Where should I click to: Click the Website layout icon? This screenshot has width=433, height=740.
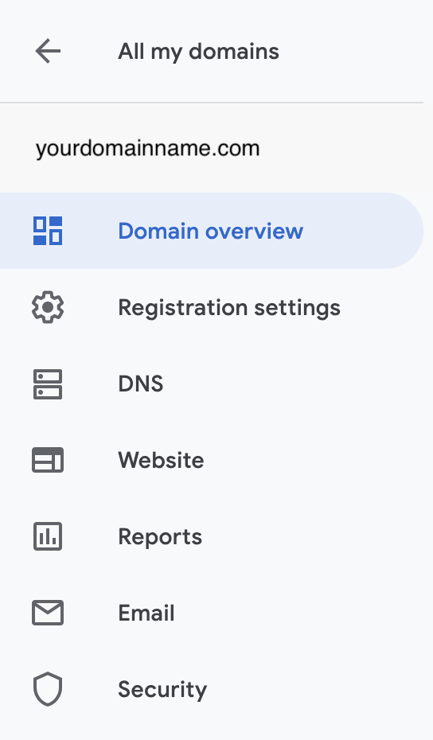pyautogui.click(x=48, y=460)
